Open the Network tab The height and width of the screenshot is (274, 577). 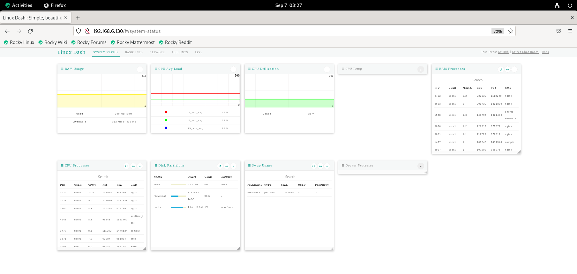coord(157,52)
